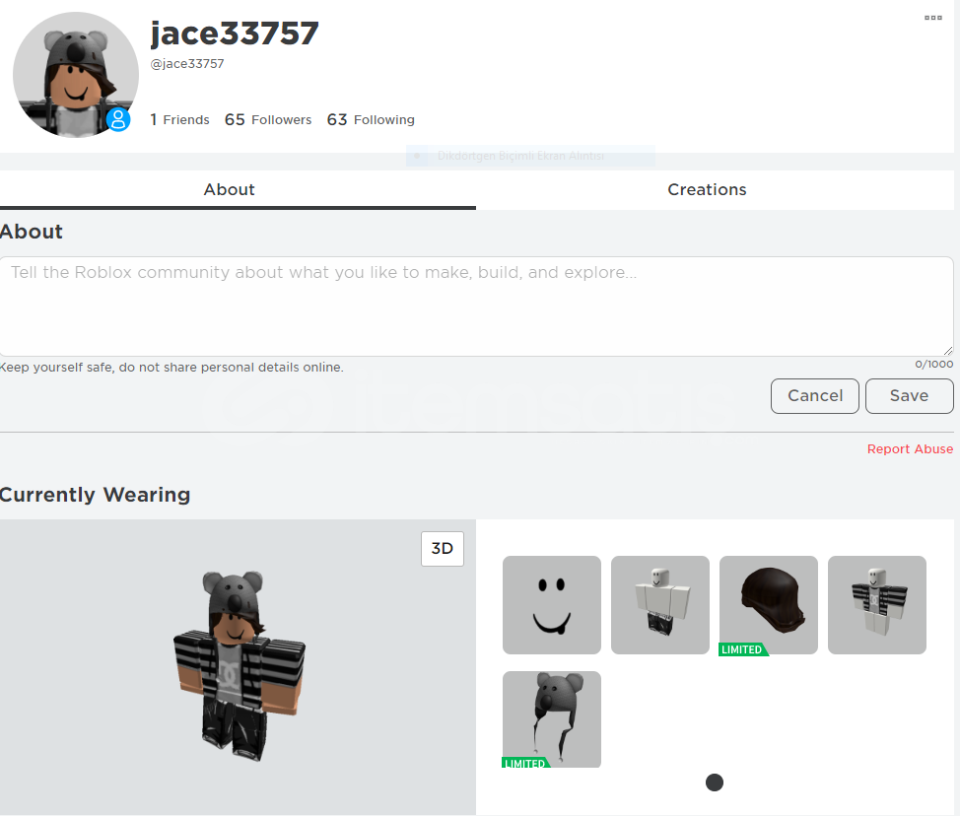Open the striped shirt item thumbnail
This screenshot has height=816, width=960.
coord(877,605)
